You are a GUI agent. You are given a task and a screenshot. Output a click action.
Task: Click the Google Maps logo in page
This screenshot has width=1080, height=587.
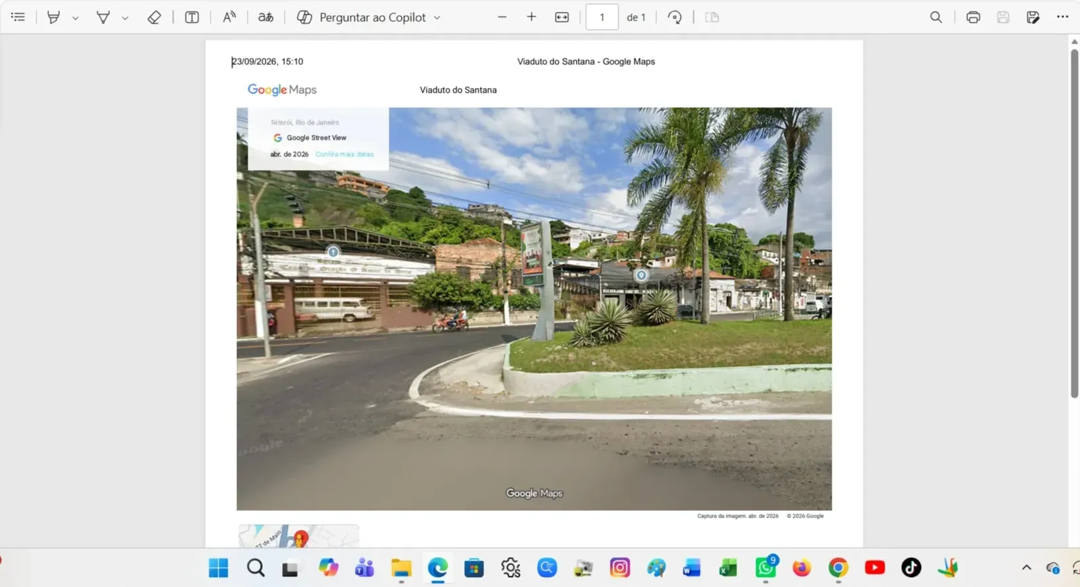coord(282,89)
